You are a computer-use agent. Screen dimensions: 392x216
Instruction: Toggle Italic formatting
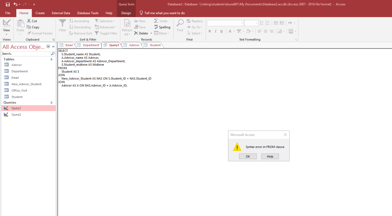click(216, 31)
